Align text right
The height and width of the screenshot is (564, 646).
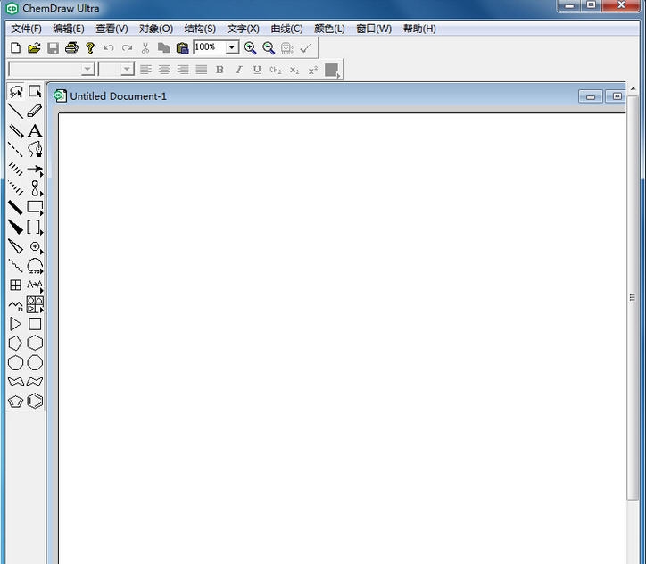click(x=183, y=70)
